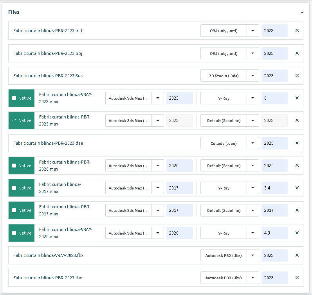Open the Collada (.dae) format dropdown
This screenshot has height=295, width=312.
point(253,143)
